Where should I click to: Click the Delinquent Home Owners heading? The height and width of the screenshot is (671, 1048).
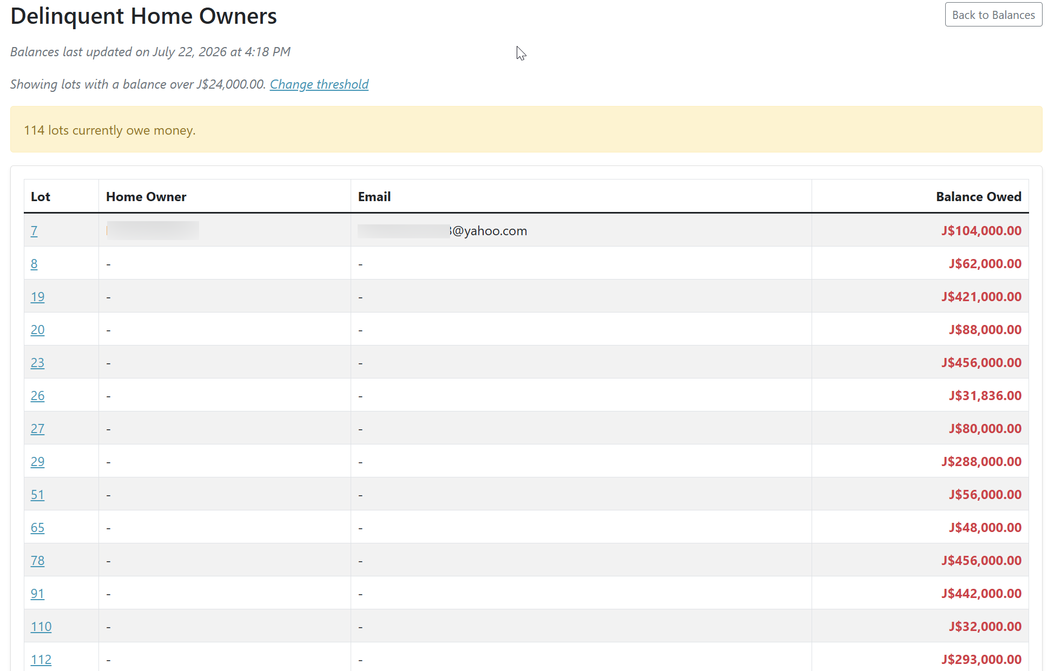pyautogui.click(x=143, y=16)
